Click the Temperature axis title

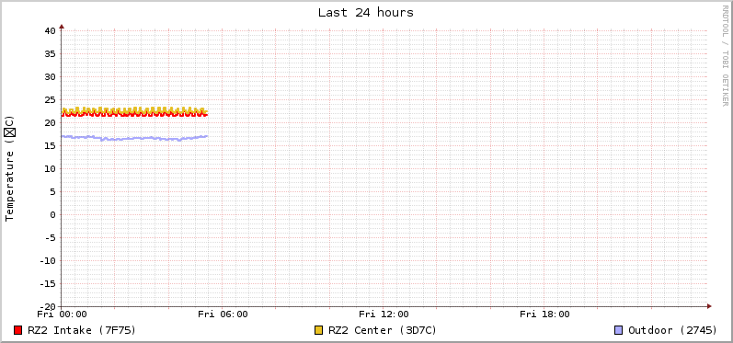pyautogui.click(x=10, y=168)
